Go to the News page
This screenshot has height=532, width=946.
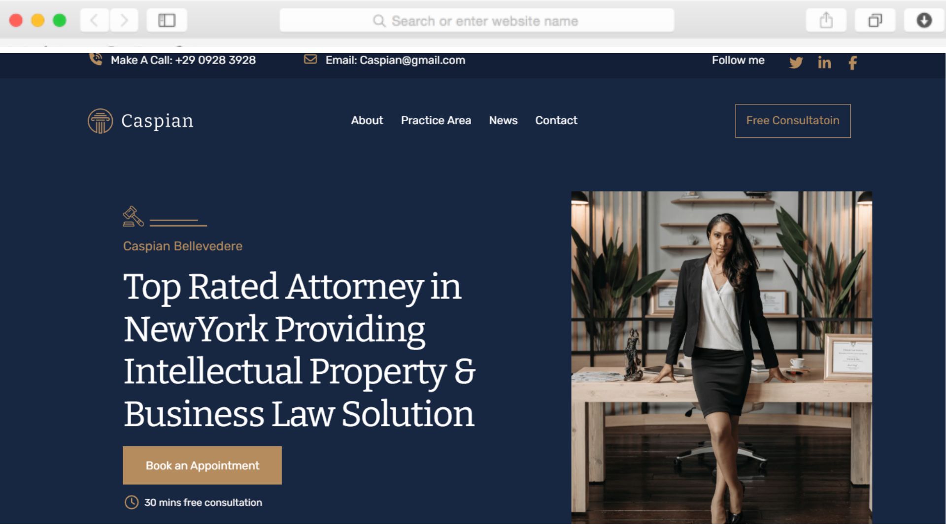[503, 121]
